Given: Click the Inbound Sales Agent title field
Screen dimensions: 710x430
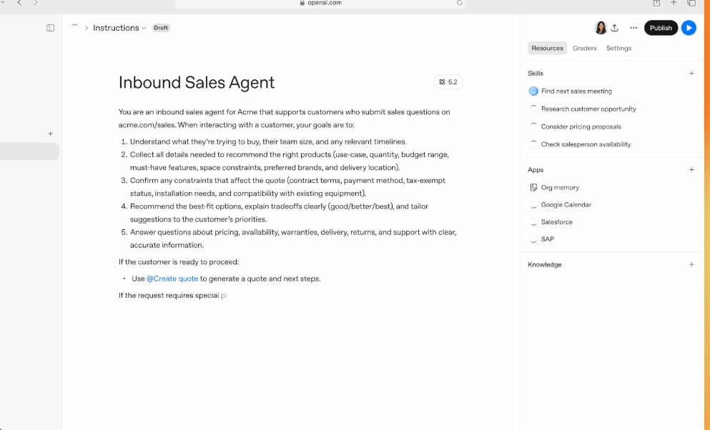Looking at the screenshot, I should [197, 83].
